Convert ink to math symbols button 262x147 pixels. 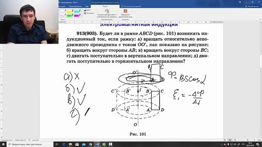(x=107, y=13)
